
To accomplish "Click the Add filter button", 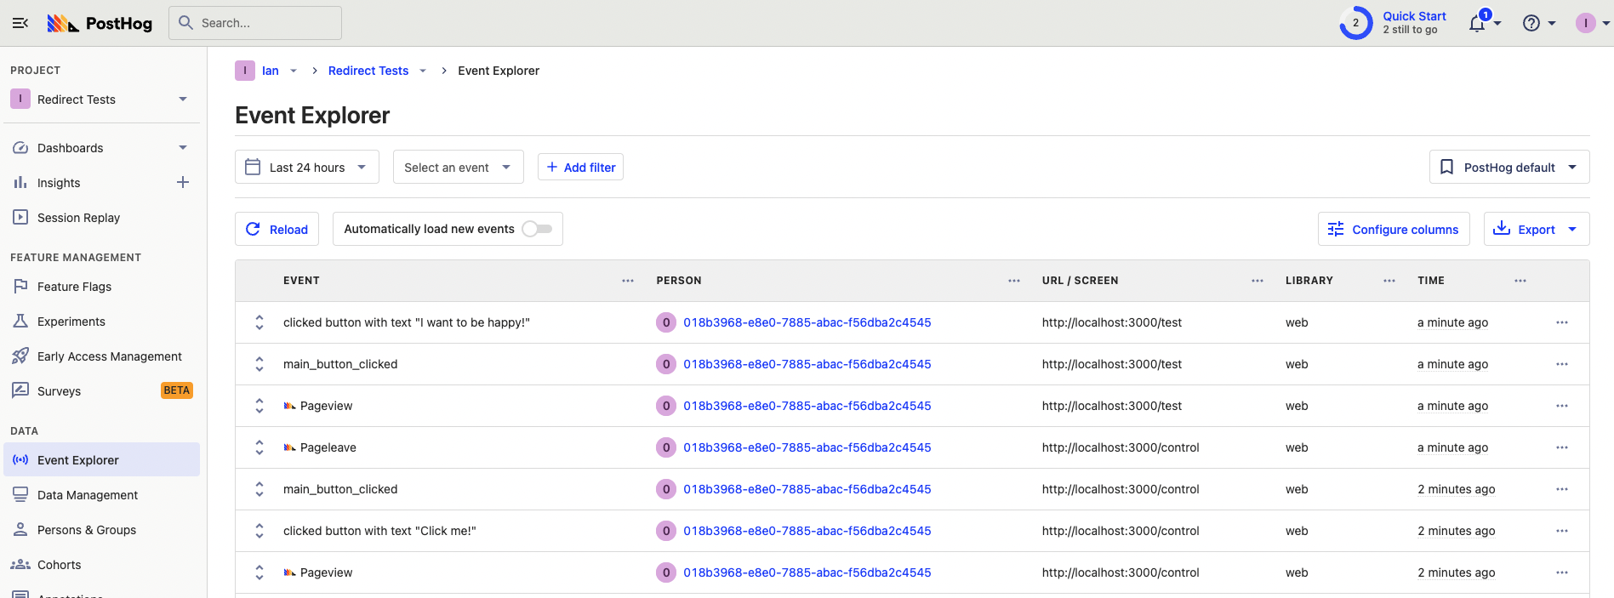I will tap(580, 168).
